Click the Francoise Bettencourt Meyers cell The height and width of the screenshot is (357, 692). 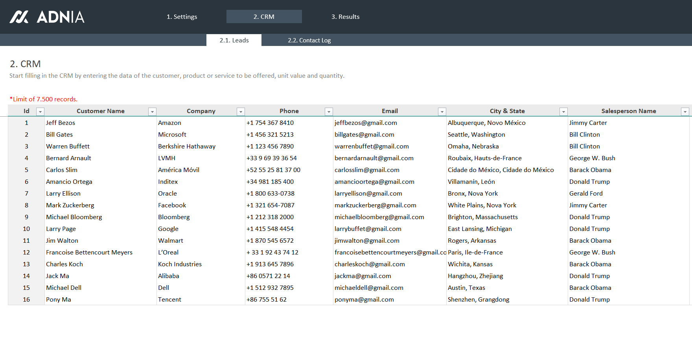101,252
